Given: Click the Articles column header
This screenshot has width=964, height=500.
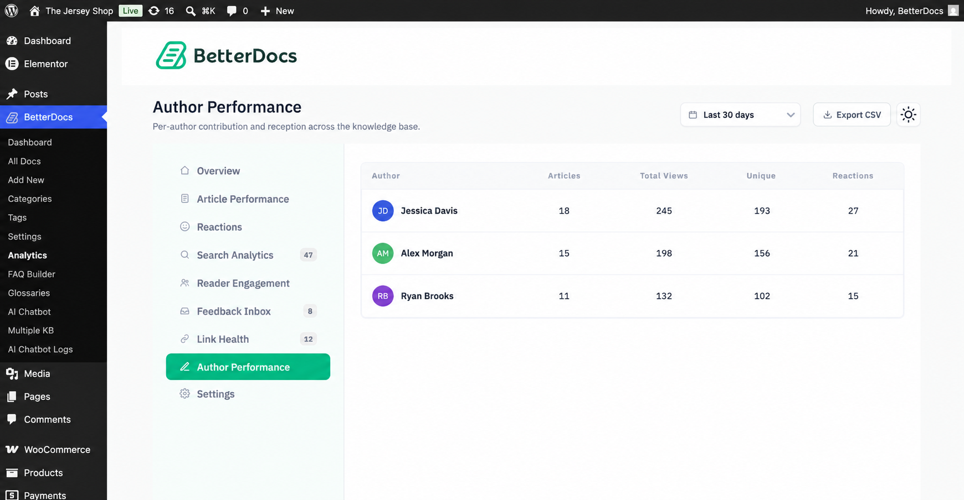Looking at the screenshot, I should tap(564, 176).
